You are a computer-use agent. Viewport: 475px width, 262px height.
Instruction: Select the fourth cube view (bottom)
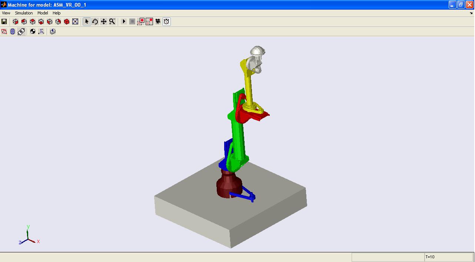pyautogui.click(x=41, y=21)
